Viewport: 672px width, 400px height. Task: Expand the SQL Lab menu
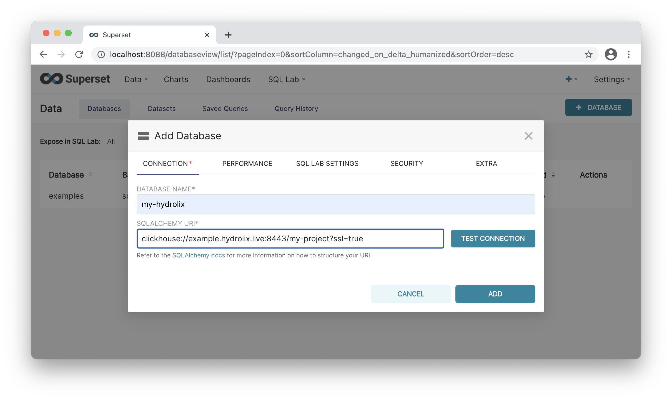287,79
